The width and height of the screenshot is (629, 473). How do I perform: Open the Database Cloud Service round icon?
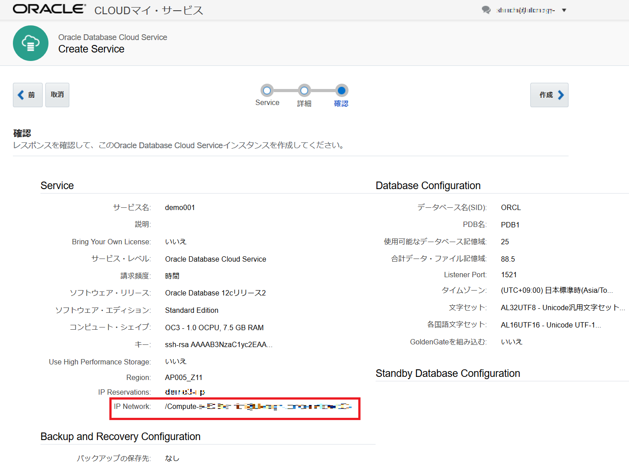coord(31,43)
